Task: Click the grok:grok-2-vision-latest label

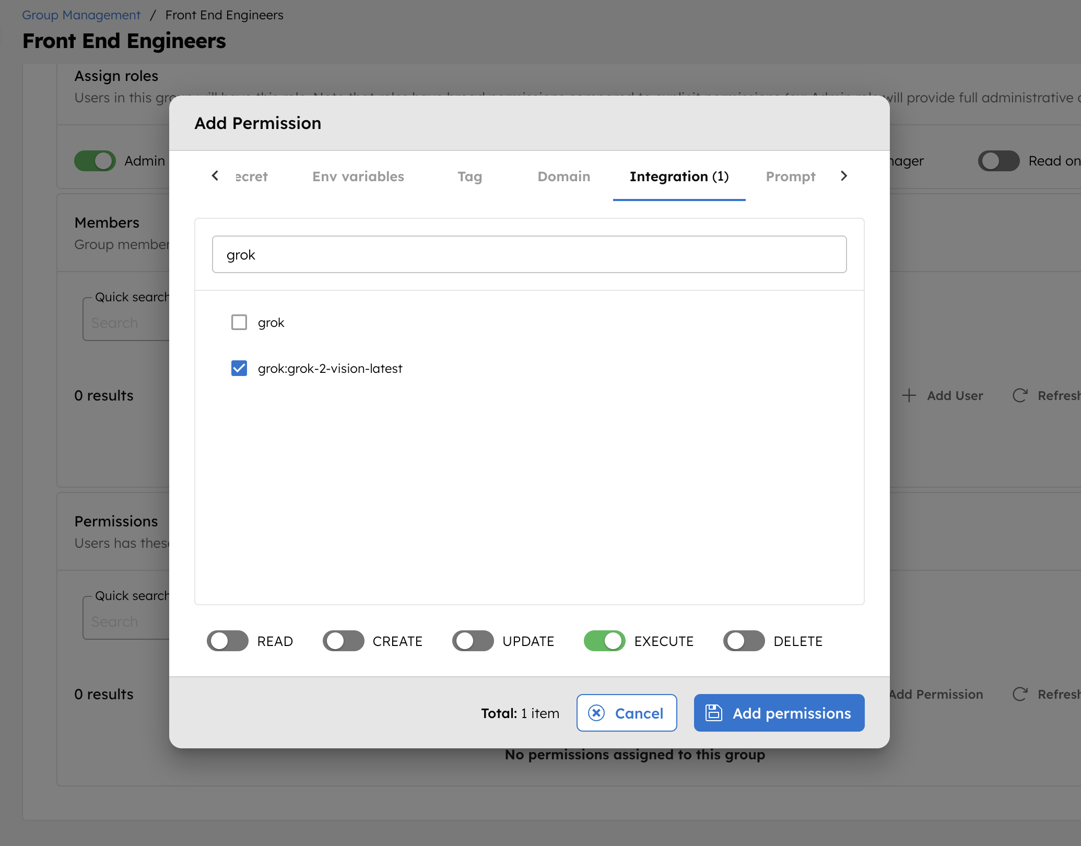Action: pos(330,368)
